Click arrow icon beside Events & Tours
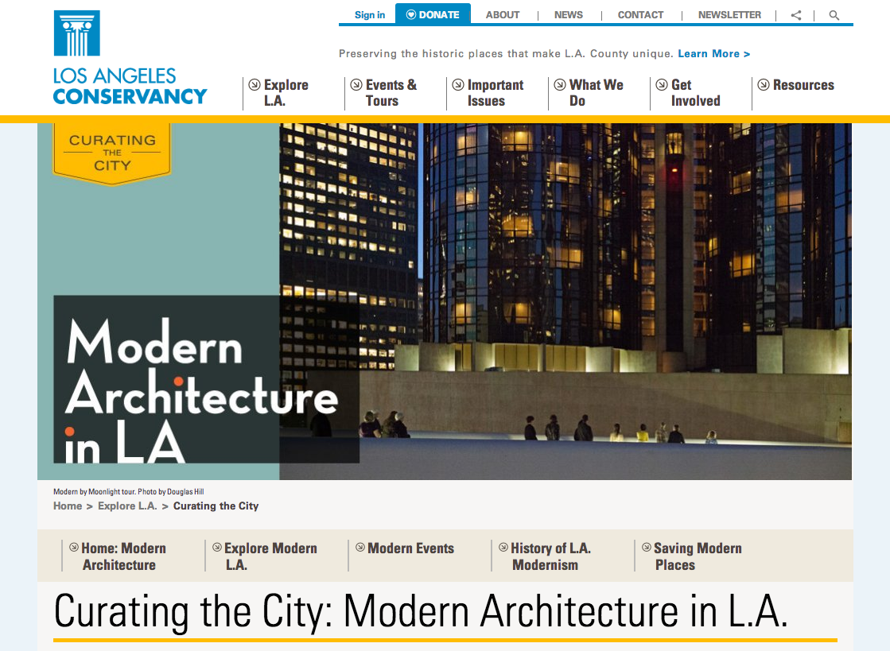This screenshot has height=651, width=890. click(x=356, y=84)
